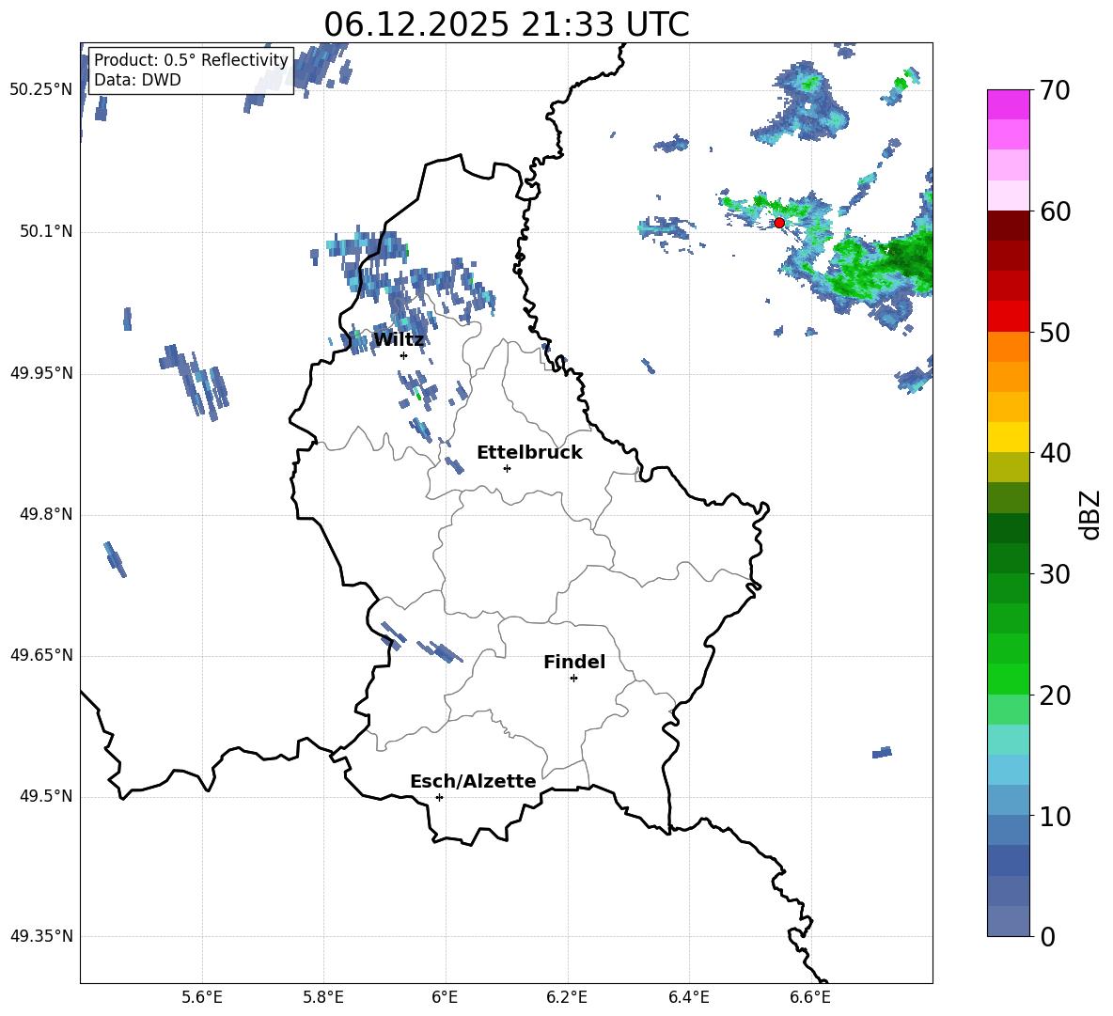Click the 49.35°N latitude label
The width and height of the screenshot is (1113, 1016).
click(41, 936)
